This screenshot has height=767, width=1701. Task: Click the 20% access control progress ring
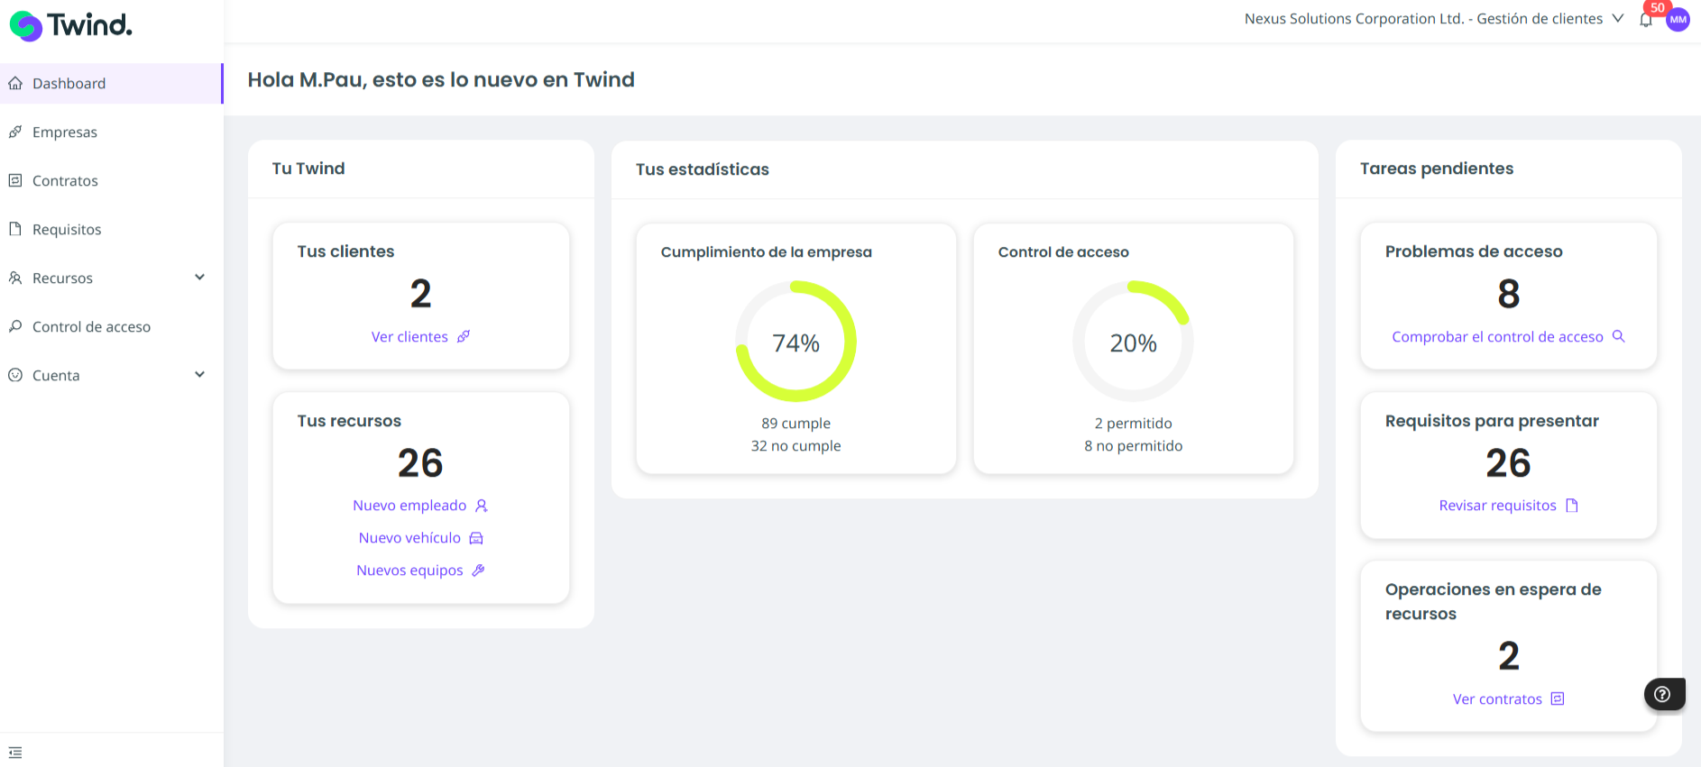[1134, 342]
